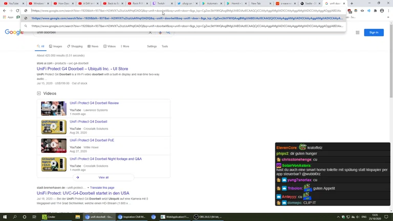Select the second URL search suggestion
The image size is (393, 221).
pos(184,26)
